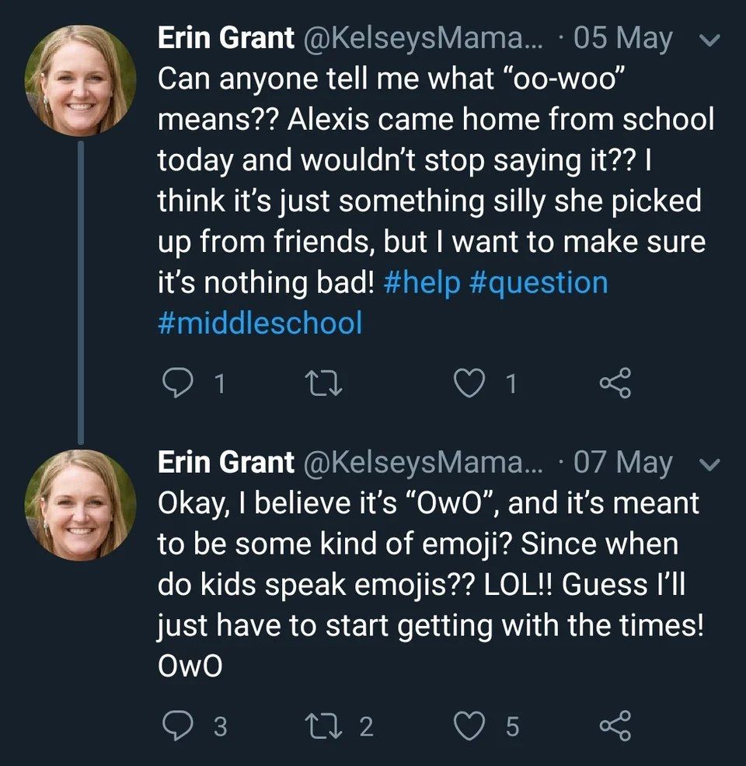
Task: Like the 07 May "OwO" tweet
Action: click(469, 726)
